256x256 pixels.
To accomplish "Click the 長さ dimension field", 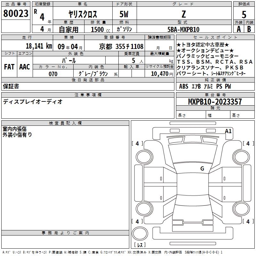I will pos(191,115).
